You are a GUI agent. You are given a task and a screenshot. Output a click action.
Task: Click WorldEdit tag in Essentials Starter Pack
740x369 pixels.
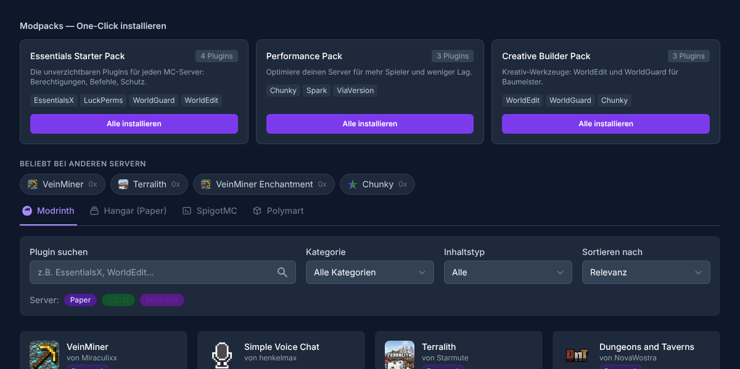pos(201,100)
